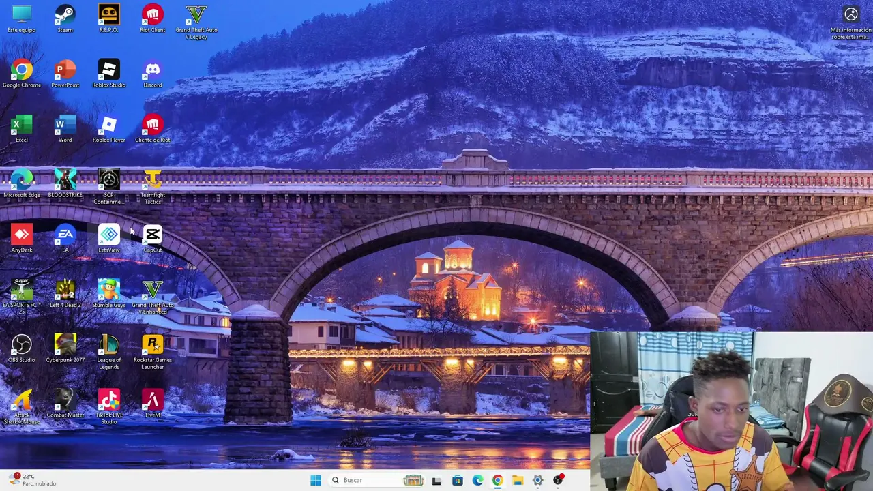This screenshot has height=491, width=873.
Task: Open File Explorer from the taskbar
Action: (518, 480)
